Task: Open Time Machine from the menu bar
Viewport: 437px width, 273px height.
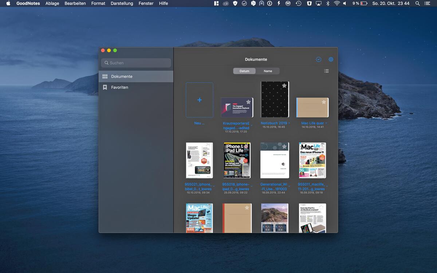Action: click(299, 4)
